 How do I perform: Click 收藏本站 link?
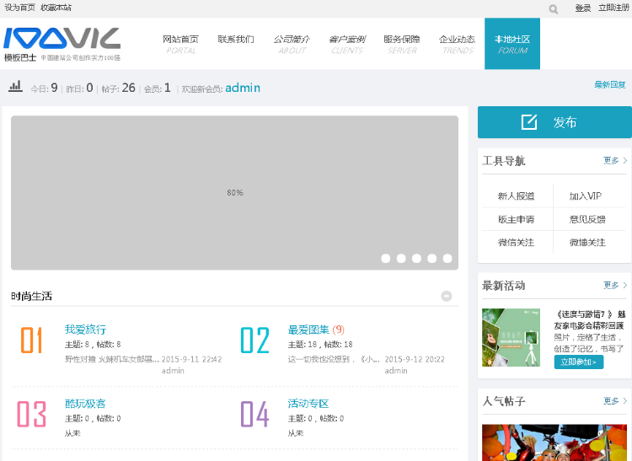56,8
